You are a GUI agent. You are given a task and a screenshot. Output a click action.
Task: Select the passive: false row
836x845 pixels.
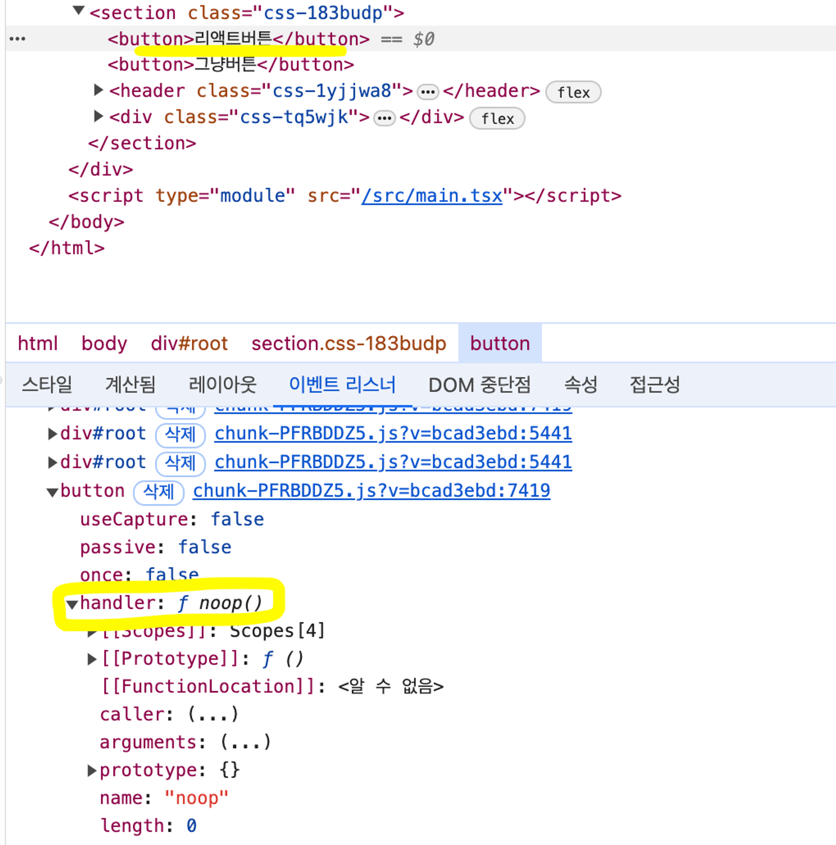[156, 547]
